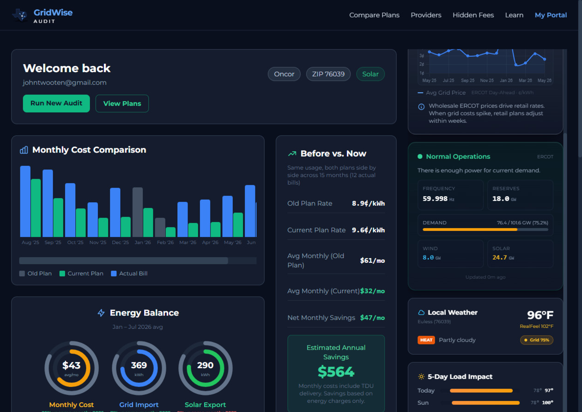Click the Jan – Jul 2026 avg subtitle
This screenshot has width=582, height=412.
click(138, 327)
